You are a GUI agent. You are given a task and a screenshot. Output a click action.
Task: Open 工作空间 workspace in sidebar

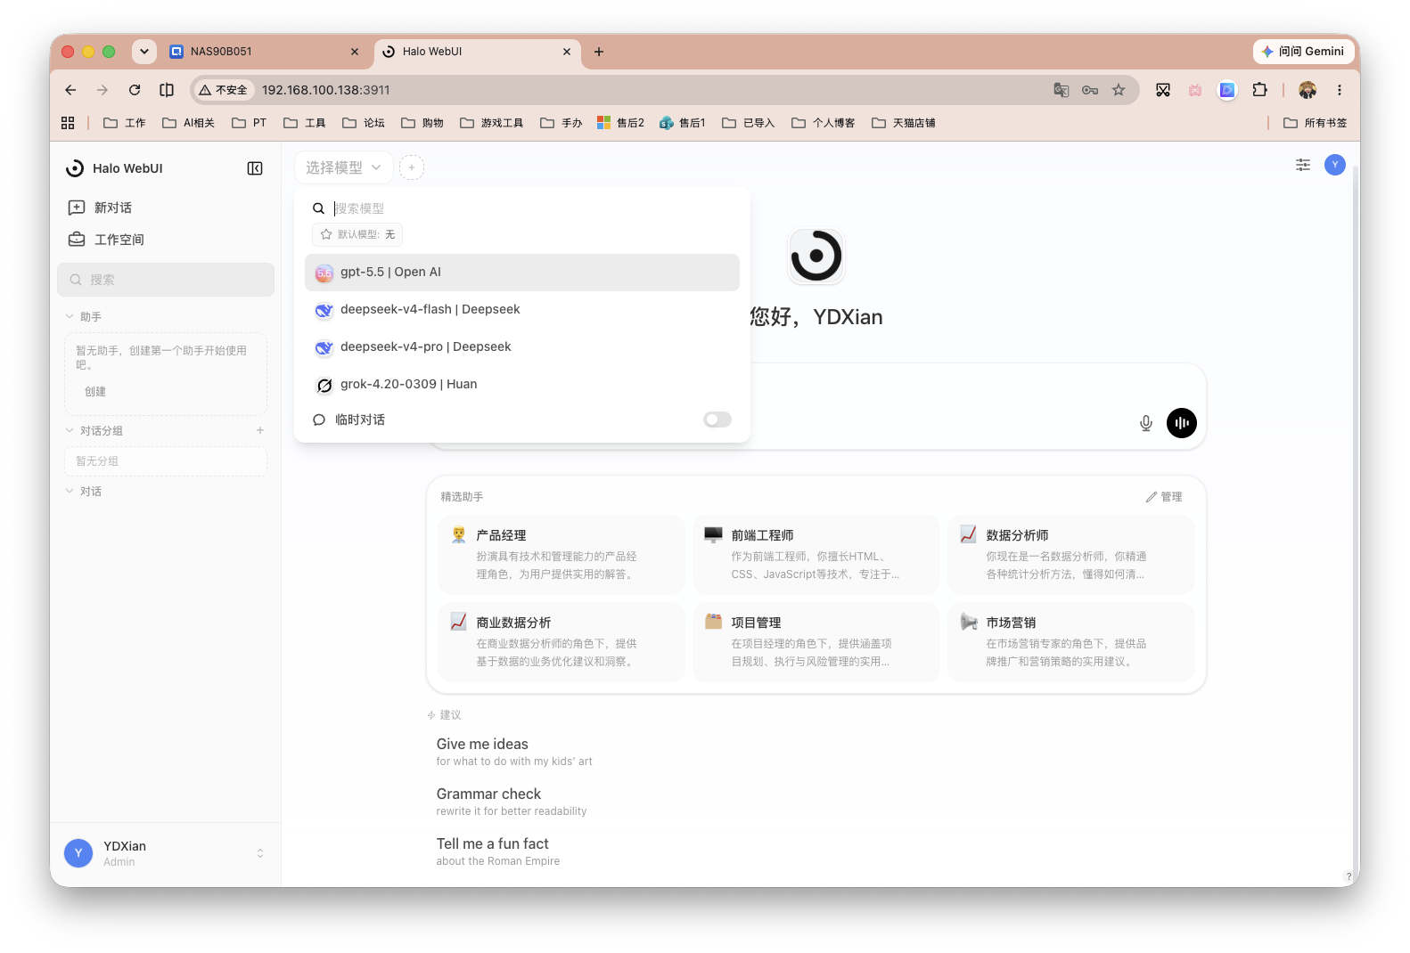(x=166, y=240)
